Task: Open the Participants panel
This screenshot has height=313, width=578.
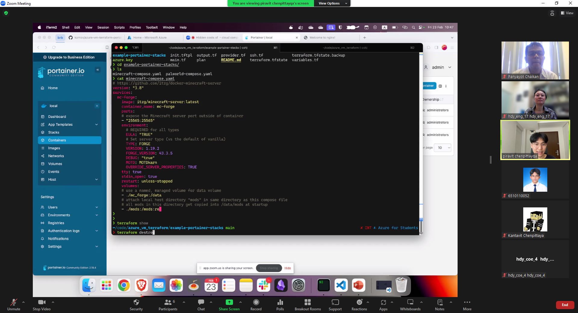Action: pyautogui.click(x=168, y=302)
